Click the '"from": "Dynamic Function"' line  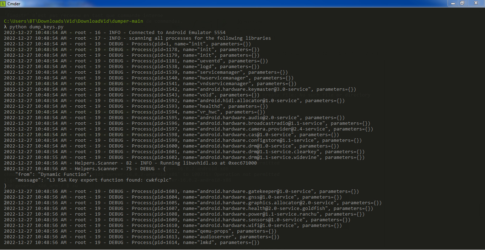53,174
